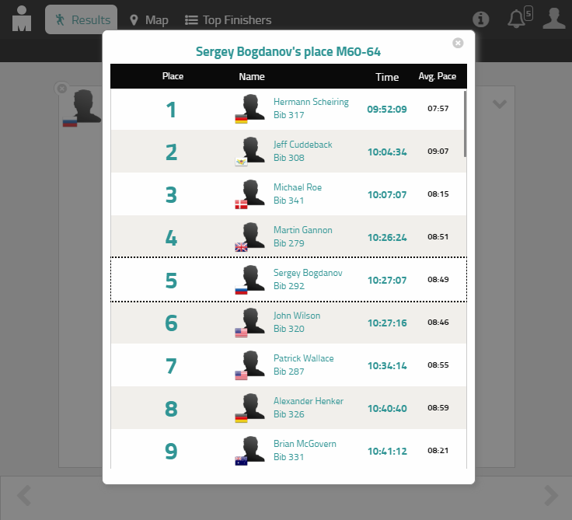Remove athlete card with small X icon
The height and width of the screenshot is (520, 572).
(x=62, y=89)
